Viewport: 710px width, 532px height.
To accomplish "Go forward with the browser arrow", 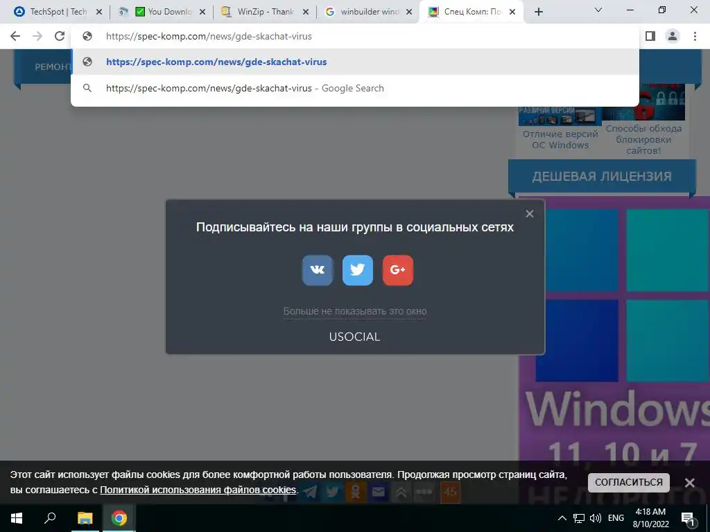I will [37, 36].
